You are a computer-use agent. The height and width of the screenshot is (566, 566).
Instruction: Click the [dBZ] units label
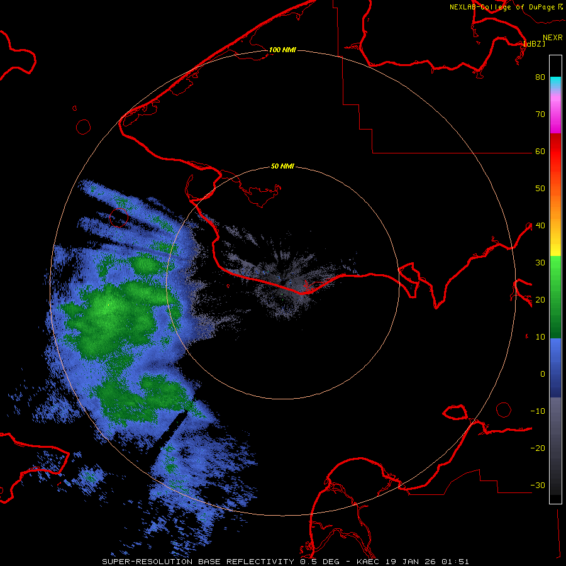(534, 44)
